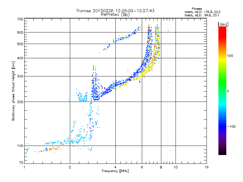The height and width of the screenshot is (182, 243).
Task: Click the '[deg]' colorbar unit label
Action: point(223,25)
